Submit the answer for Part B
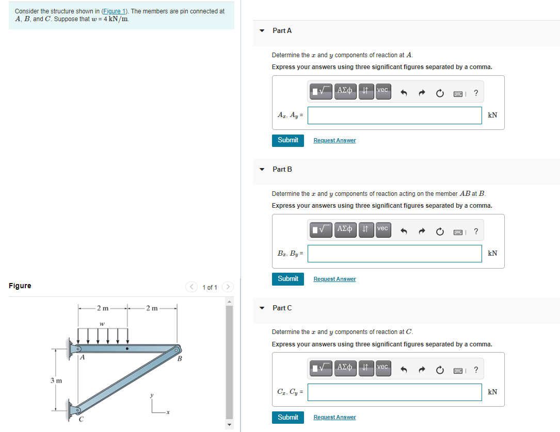 tap(287, 278)
